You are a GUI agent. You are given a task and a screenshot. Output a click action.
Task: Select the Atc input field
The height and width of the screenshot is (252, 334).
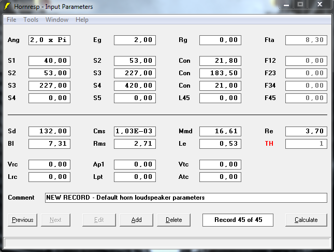tap(220, 177)
